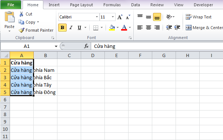Apply the yellow Fill Color bucket
223x140 pixels.
(x=112, y=27)
